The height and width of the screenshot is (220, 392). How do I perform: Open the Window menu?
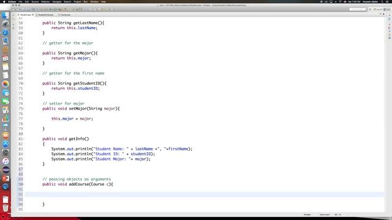click(x=94, y=1)
